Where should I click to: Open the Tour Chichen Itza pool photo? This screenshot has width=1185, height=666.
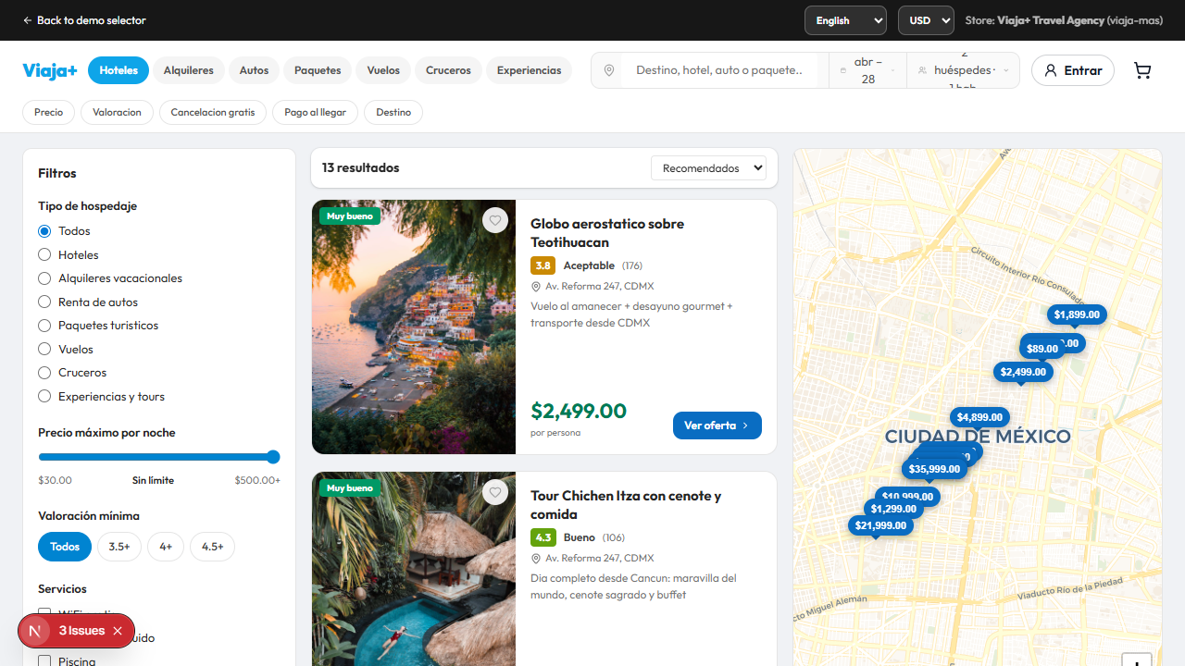tap(414, 569)
